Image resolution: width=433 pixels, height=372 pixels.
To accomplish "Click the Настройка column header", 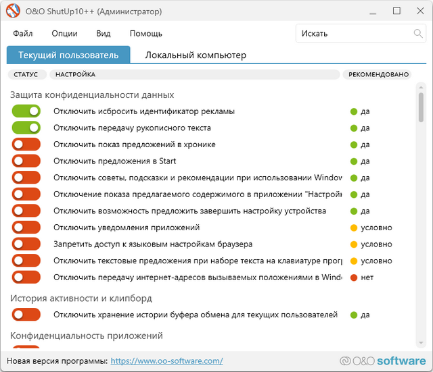I will (75, 74).
